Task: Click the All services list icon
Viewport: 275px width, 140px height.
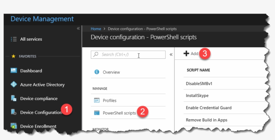Action: click(14, 39)
